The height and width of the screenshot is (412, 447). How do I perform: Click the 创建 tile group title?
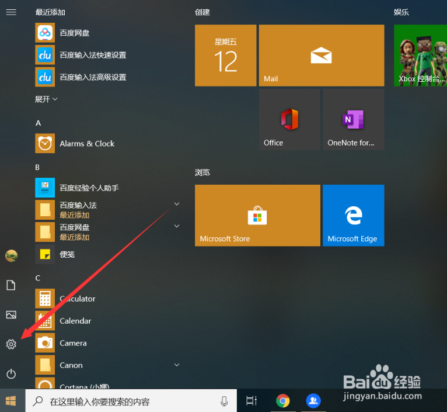(x=202, y=12)
